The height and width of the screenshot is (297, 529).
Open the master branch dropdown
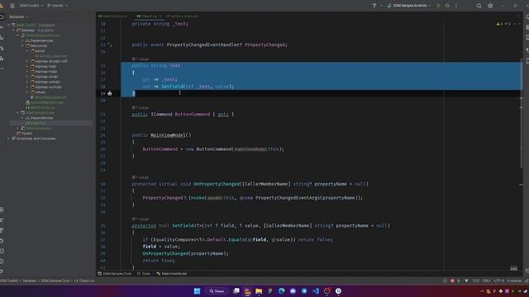pos(57,6)
